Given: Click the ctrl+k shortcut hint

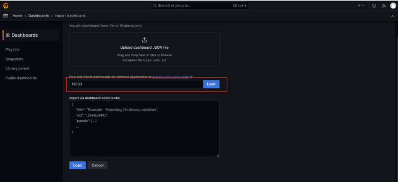Looking at the screenshot, I should 240,6.
